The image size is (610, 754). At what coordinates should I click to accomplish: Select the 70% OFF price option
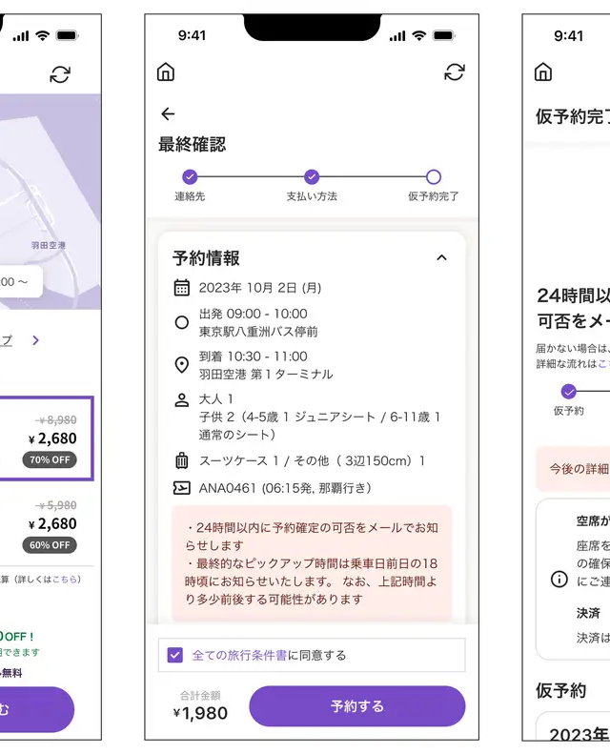[47, 438]
